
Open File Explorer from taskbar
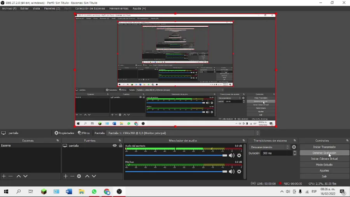coord(82,192)
